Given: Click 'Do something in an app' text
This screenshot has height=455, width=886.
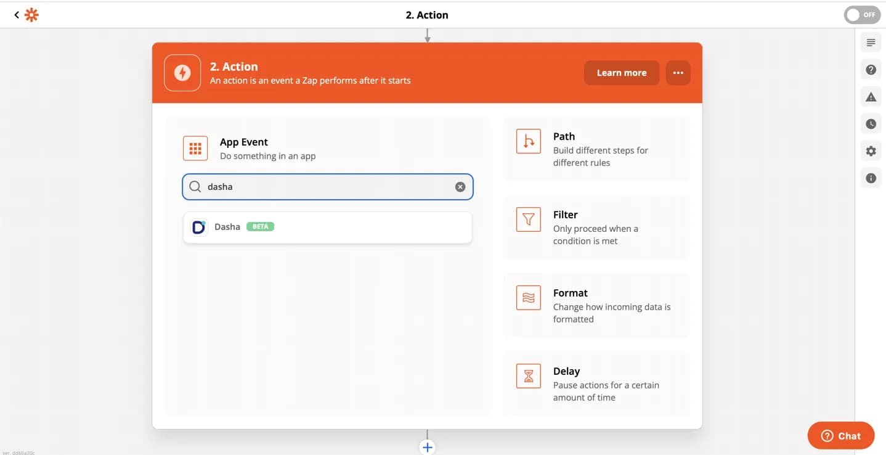Looking at the screenshot, I should pyautogui.click(x=268, y=156).
